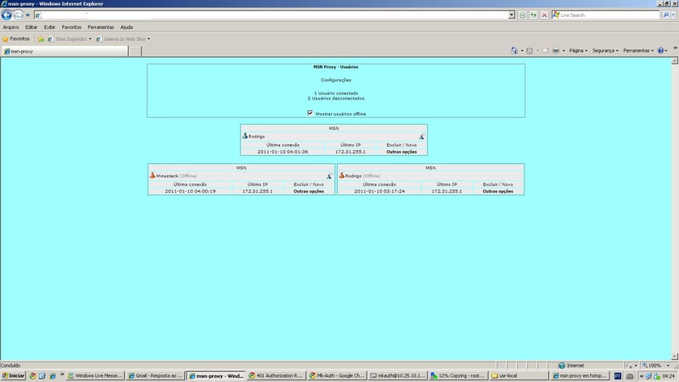Click the Print icon in command bar
This screenshot has height=382, width=679.
(556, 51)
